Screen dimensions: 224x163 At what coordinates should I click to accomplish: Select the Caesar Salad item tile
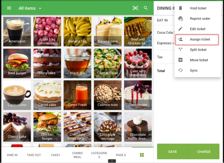tap(108, 63)
